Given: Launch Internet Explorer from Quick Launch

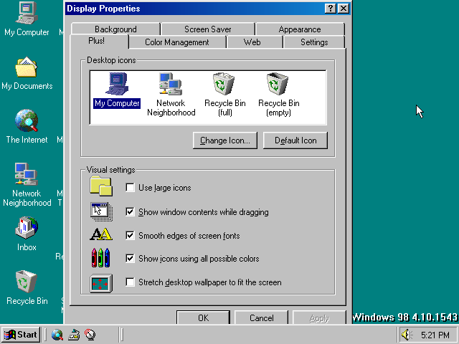Looking at the screenshot, I should point(57,335).
